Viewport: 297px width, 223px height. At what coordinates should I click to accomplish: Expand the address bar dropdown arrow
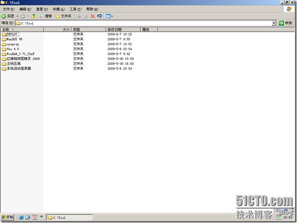point(274,23)
